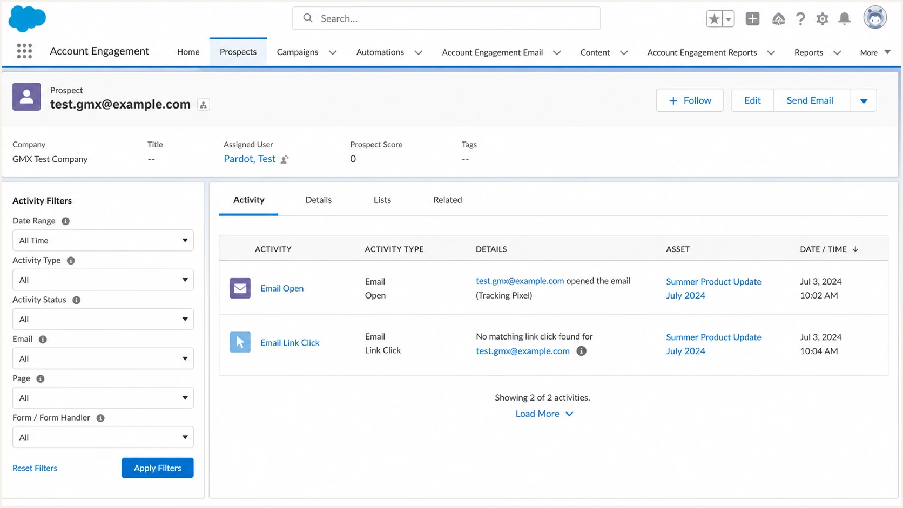The height and width of the screenshot is (508, 903).
Task: Click the prospect record icon
Action: pyautogui.click(x=26, y=97)
